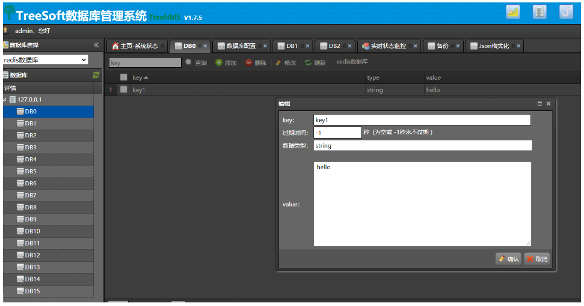Image resolution: width=584 pixels, height=306 pixels.
Task: Switch to the 数据库配置 tab
Action: pos(236,46)
